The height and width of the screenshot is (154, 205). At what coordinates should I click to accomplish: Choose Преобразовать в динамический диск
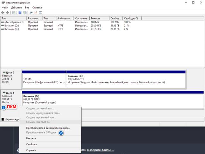[48, 128]
